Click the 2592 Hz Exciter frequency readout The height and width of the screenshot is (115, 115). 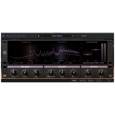coord(61,61)
